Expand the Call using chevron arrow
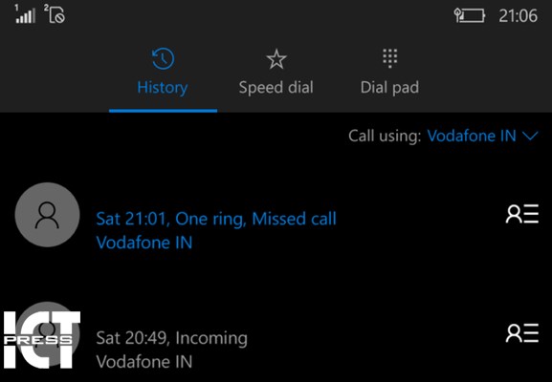Screen dimensions: 552x382 (x=531, y=136)
